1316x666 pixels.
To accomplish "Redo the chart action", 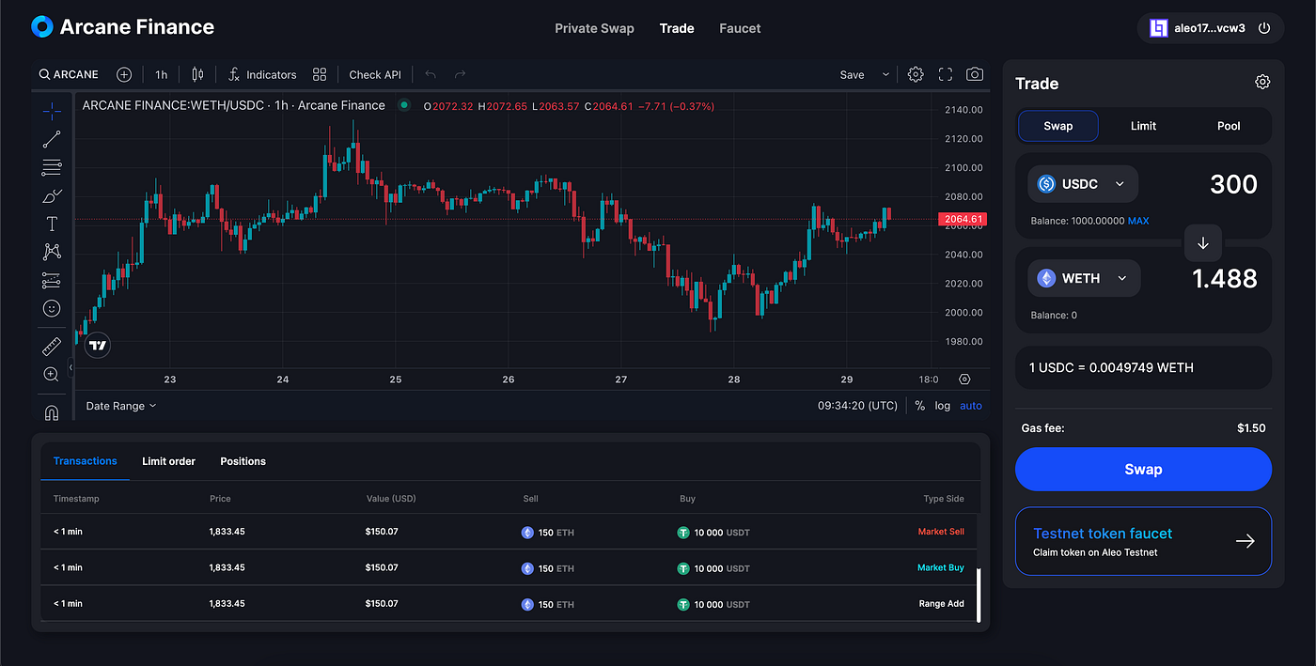I will [x=460, y=74].
